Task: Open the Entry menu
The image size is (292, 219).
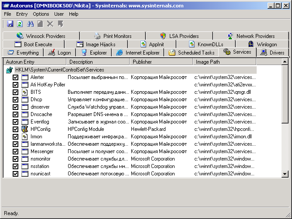Action: point(22,14)
